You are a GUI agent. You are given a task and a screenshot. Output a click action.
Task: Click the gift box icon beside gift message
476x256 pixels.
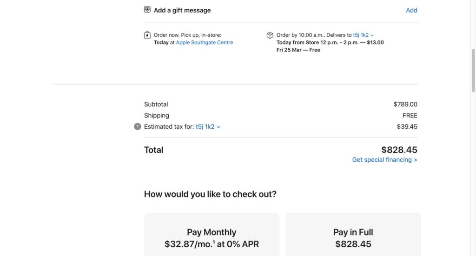tap(147, 10)
